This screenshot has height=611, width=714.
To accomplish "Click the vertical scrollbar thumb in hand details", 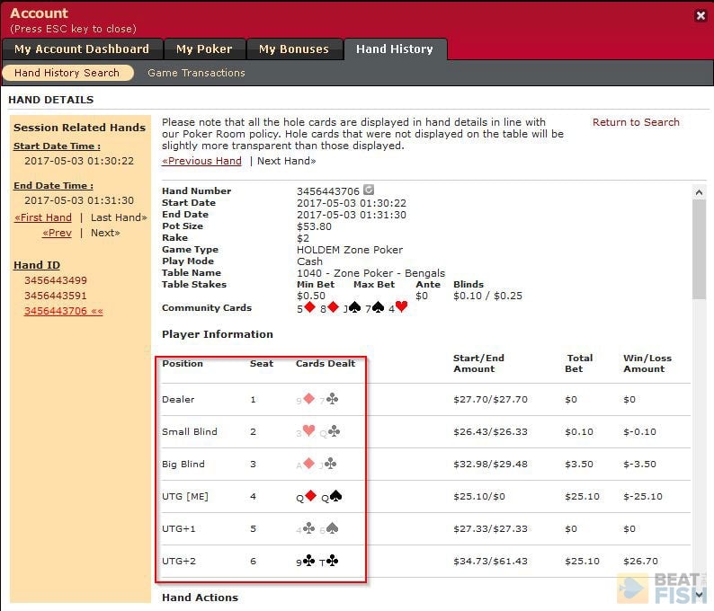I will pyautogui.click(x=699, y=249).
